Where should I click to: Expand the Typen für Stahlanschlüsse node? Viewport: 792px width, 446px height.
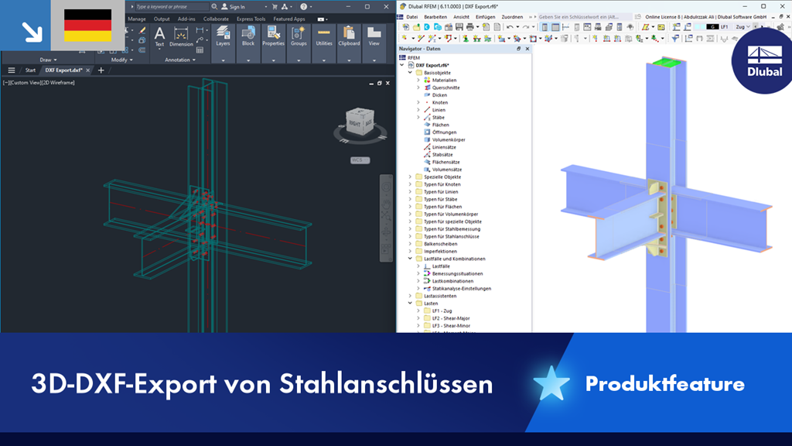coord(410,237)
